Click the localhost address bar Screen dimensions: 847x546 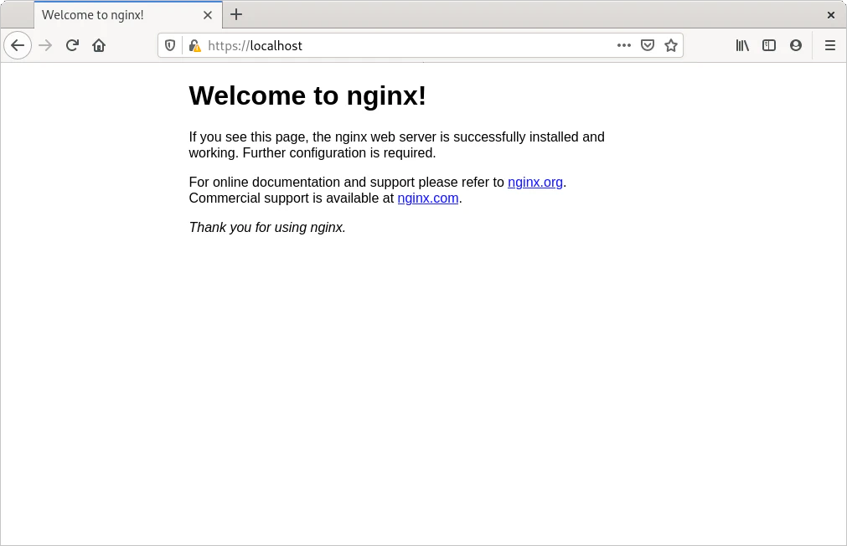402,45
